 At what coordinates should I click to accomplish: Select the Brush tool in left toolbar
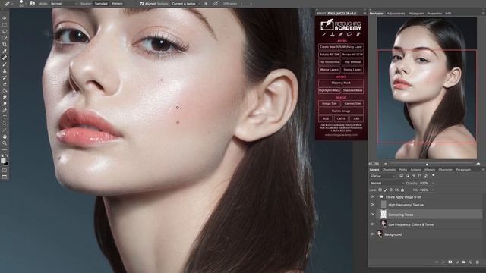(5, 64)
